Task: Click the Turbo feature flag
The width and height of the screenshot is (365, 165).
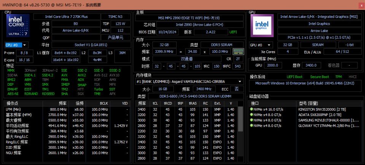Action: [x=98, y=89]
